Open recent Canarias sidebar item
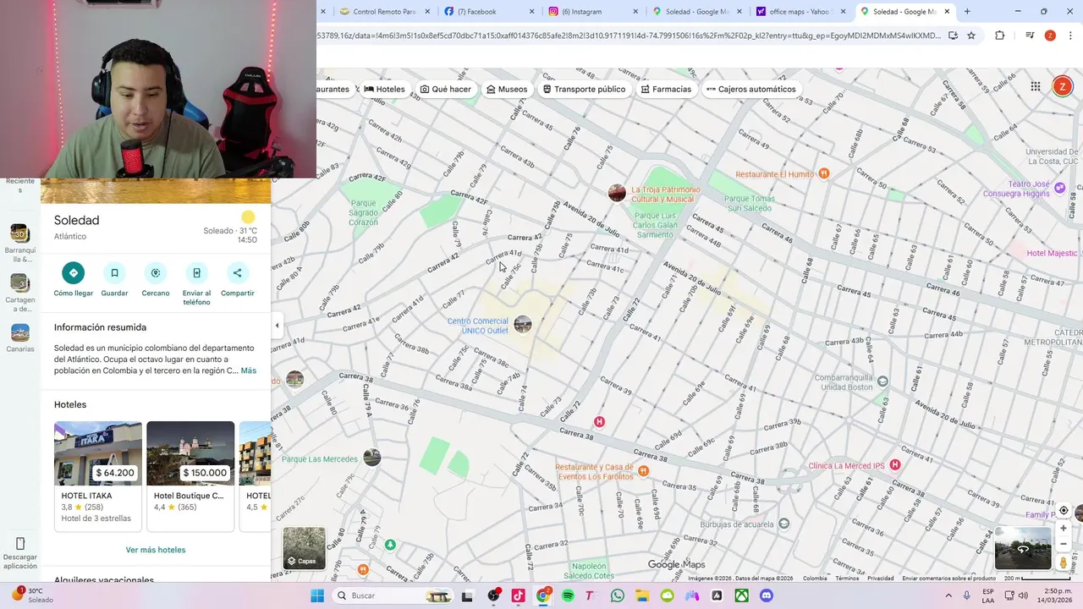 [20, 338]
